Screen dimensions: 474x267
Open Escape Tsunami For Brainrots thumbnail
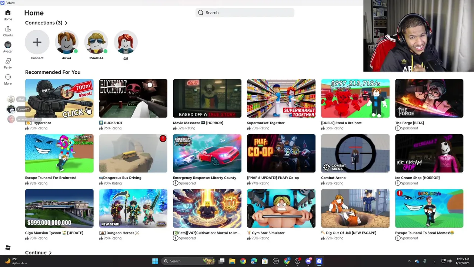click(59, 153)
